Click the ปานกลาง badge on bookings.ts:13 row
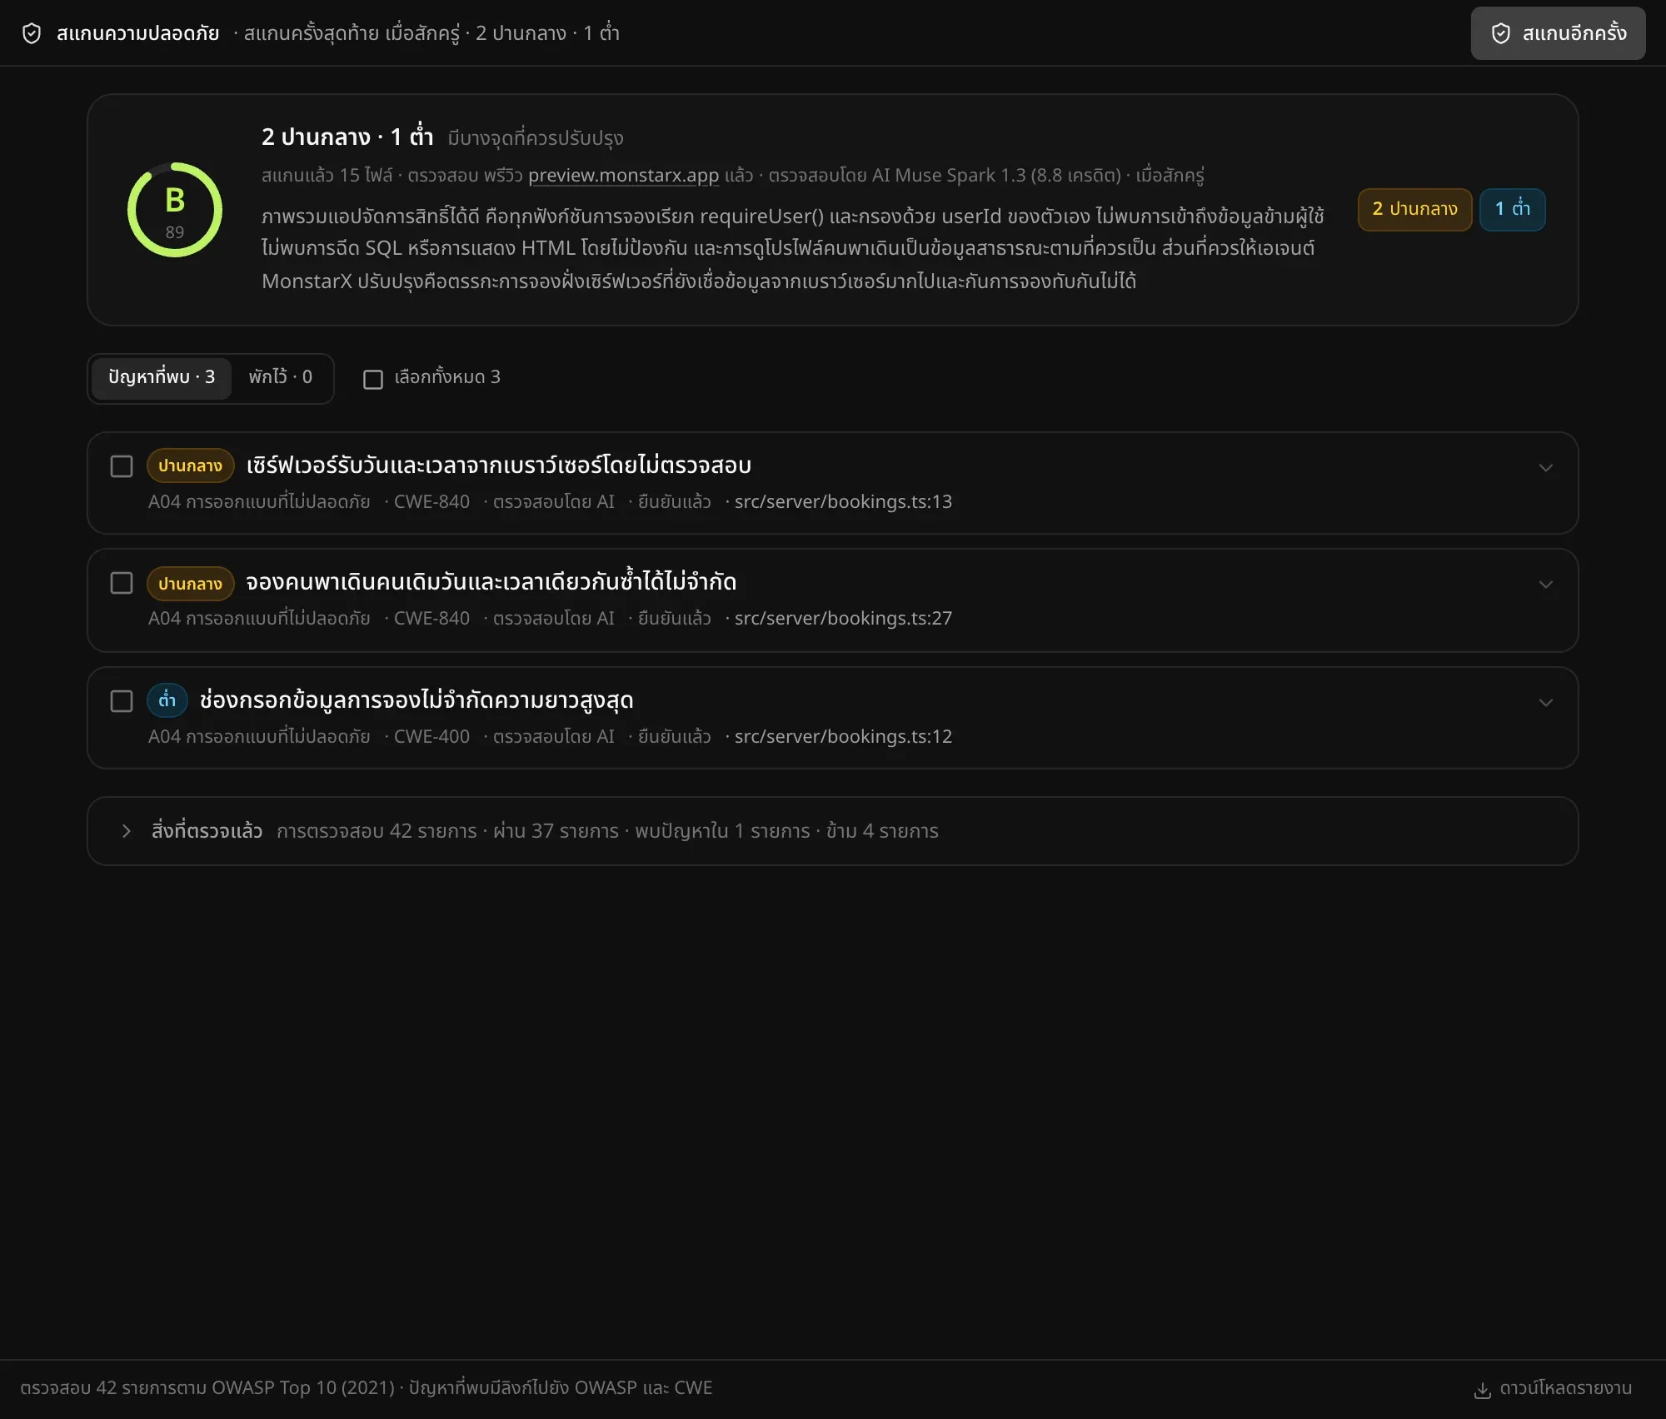The image size is (1666, 1419). 190,466
